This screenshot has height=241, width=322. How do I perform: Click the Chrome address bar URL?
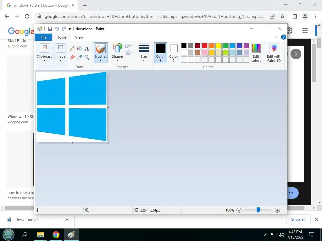pyautogui.click(x=154, y=16)
